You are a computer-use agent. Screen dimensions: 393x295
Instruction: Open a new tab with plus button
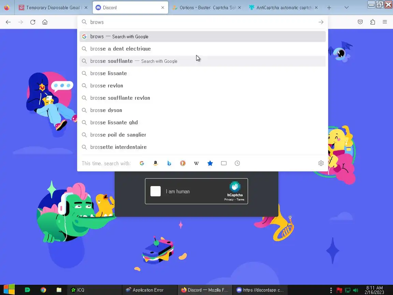(329, 8)
